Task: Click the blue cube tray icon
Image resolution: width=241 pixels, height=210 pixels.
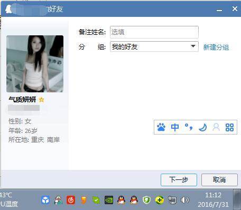Action: click(x=45, y=200)
